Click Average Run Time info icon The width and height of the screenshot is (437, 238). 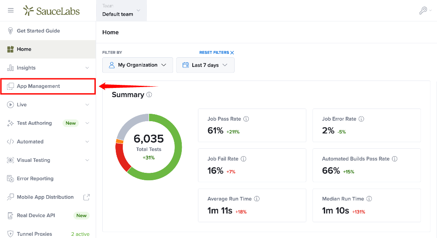pyautogui.click(x=257, y=199)
